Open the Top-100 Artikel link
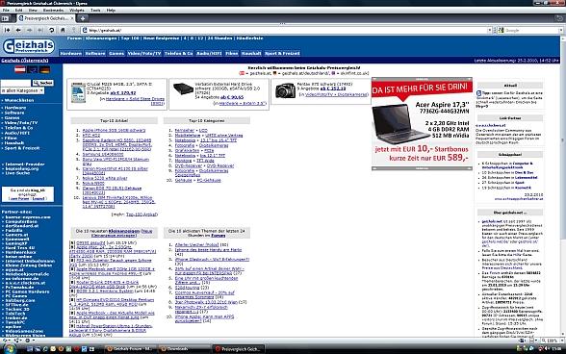566x354 pixels. click(141, 215)
